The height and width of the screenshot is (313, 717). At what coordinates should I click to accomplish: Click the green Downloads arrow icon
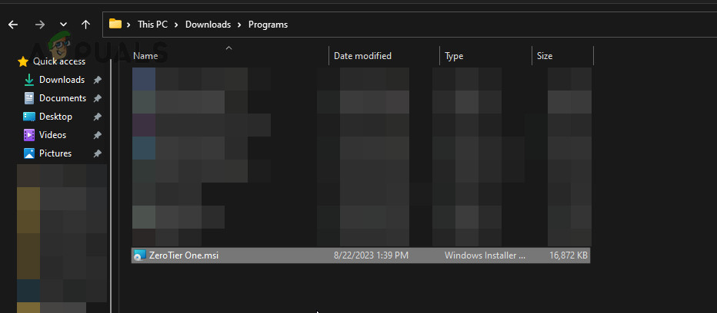coord(28,80)
